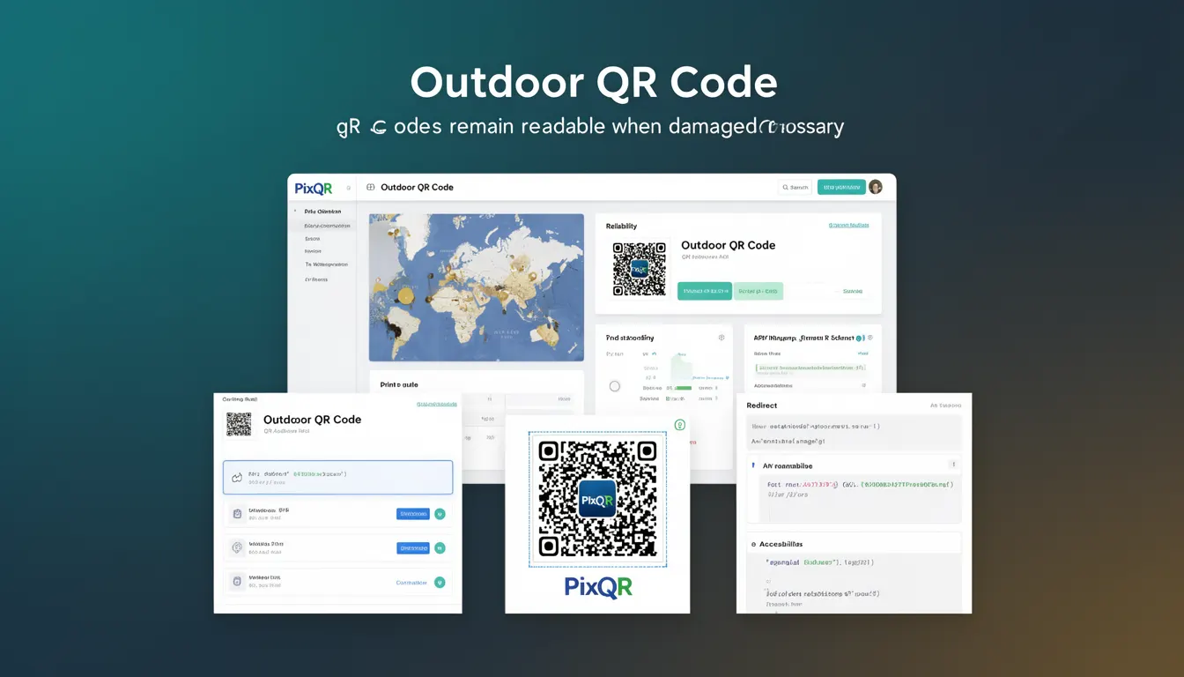This screenshot has height=677, width=1184.
Task: Click the clipboard icon in the second list row
Action: (x=237, y=513)
